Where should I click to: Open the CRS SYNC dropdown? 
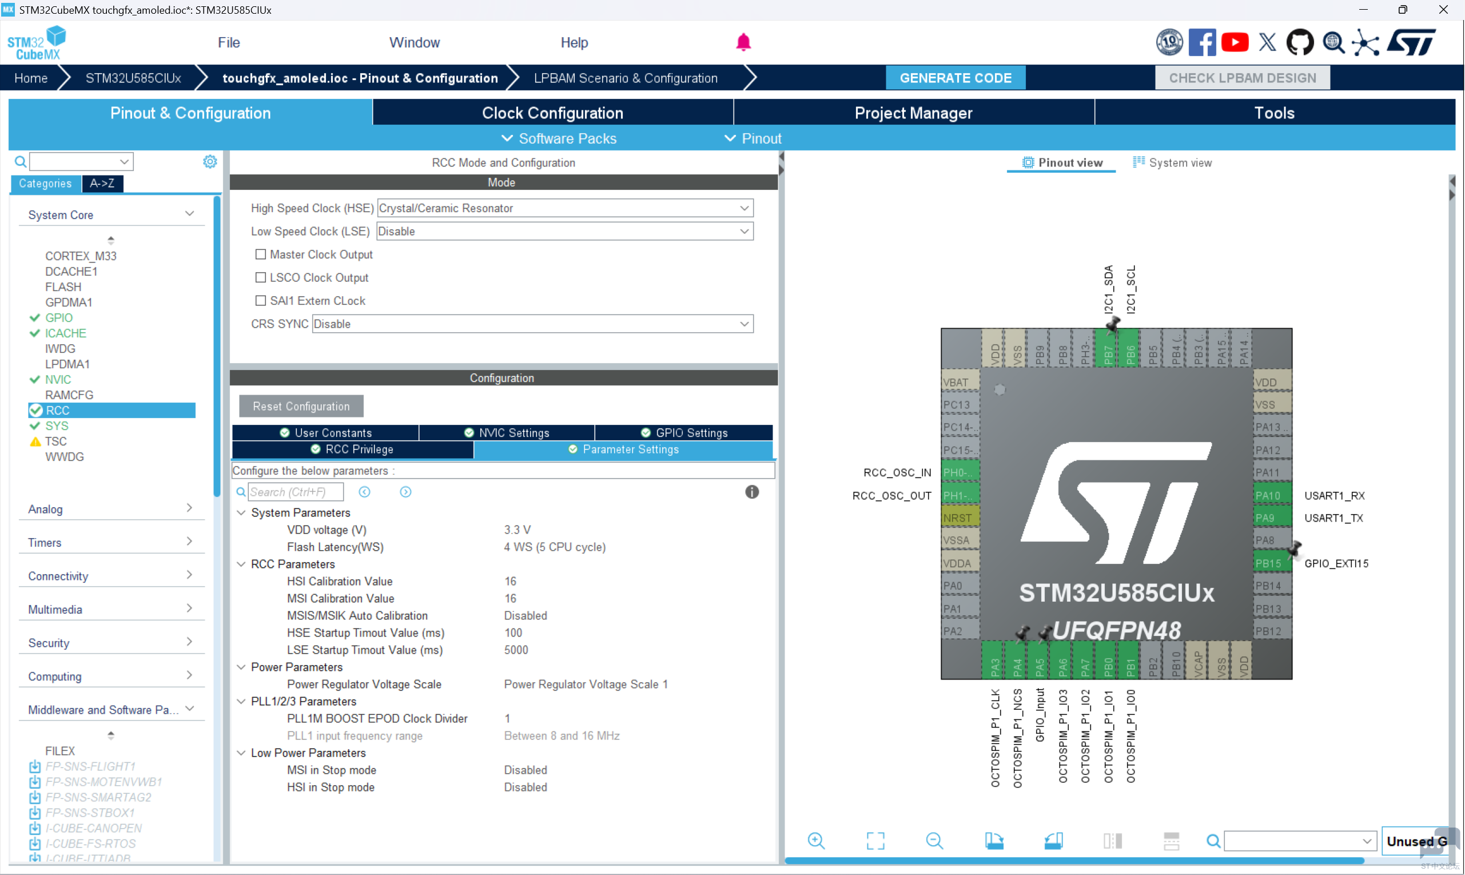tap(532, 324)
